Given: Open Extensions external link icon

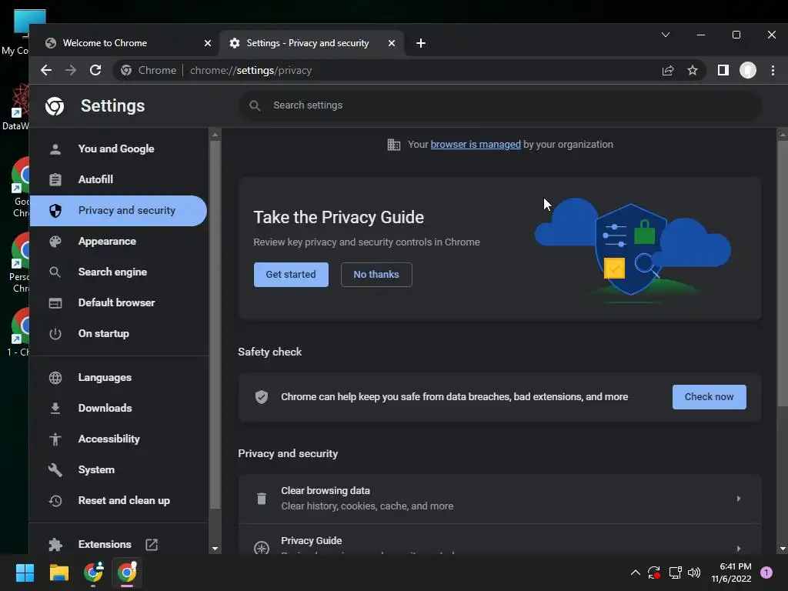Looking at the screenshot, I should point(152,544).
